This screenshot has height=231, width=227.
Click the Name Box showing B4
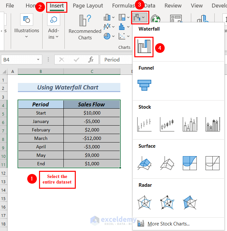(21, 60)
